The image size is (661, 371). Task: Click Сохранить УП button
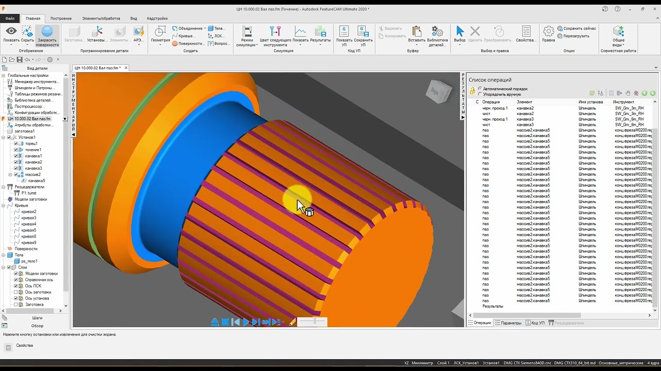(x=363, y=36)
